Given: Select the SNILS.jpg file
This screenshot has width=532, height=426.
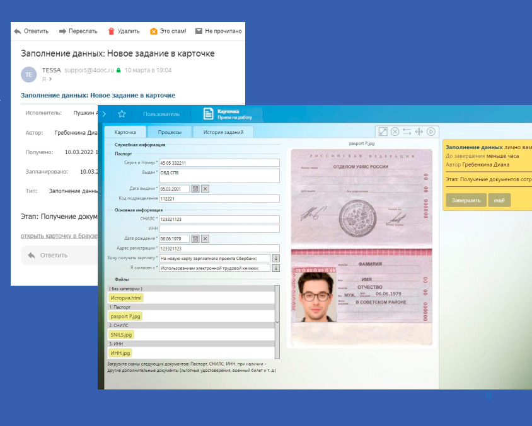Looking at the screenshot, I should (x=121, y=335).
